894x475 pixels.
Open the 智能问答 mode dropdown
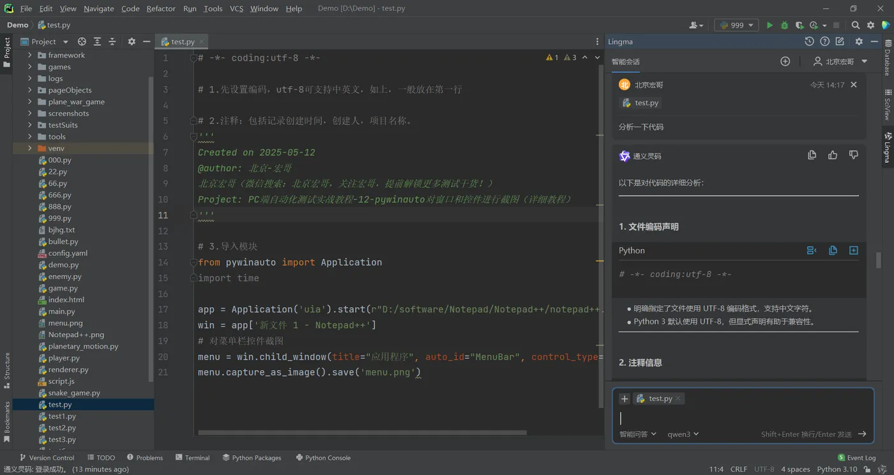638,434
